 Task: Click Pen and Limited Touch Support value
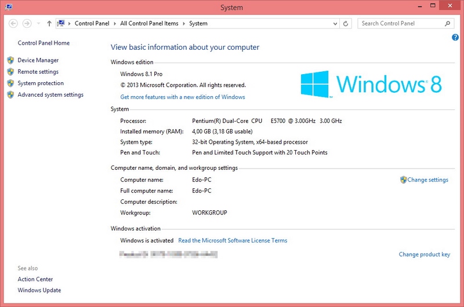[259, 152]
